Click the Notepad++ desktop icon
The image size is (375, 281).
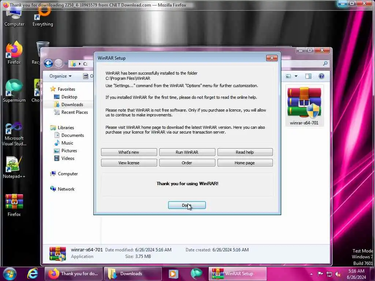tap(14, 167)
